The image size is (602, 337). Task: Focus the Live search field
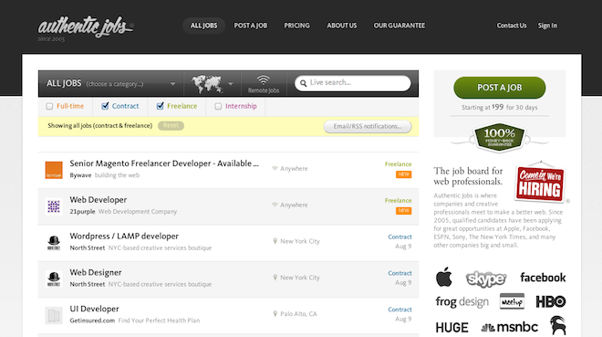click(x=353, y=83)
